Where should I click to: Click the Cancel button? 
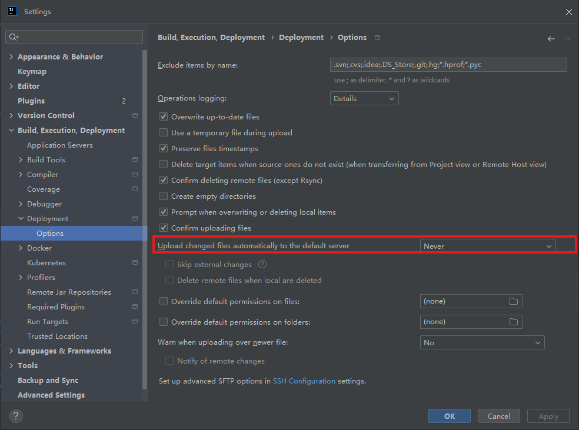(498, 416)
